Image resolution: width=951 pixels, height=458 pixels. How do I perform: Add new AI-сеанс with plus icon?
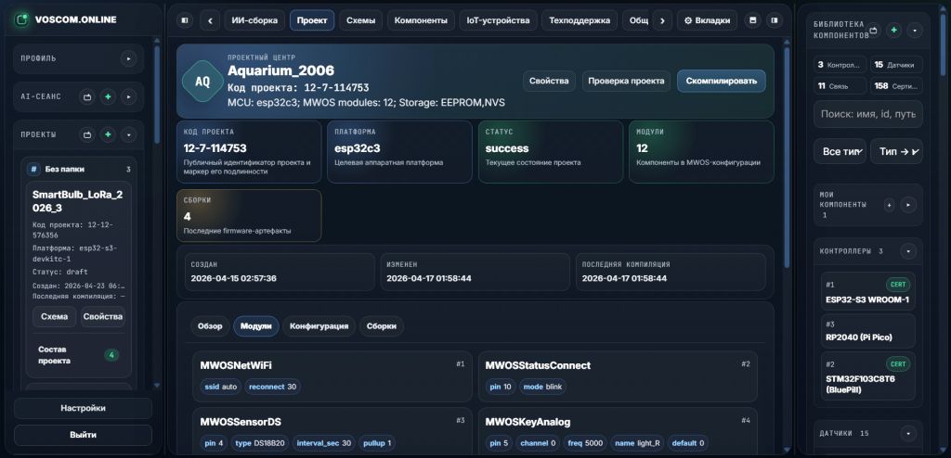[108, 96]
